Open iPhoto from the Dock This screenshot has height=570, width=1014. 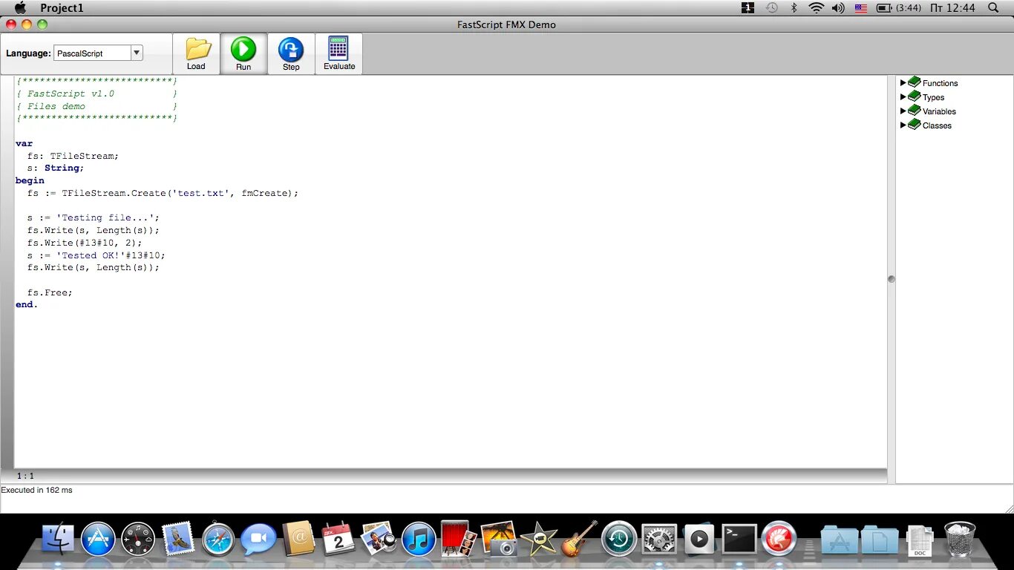click(x=499, y=538)
